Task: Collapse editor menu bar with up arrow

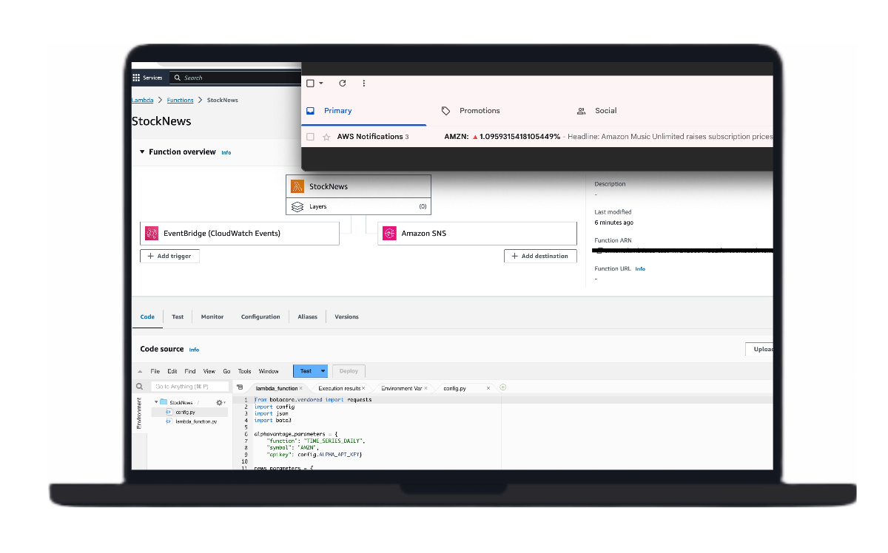Action: [140, 371]
